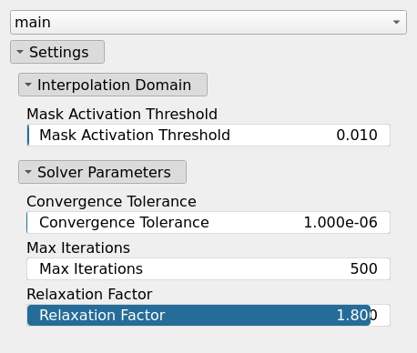Open the main dropdown selector
The image size is (417, 353).
208,22
